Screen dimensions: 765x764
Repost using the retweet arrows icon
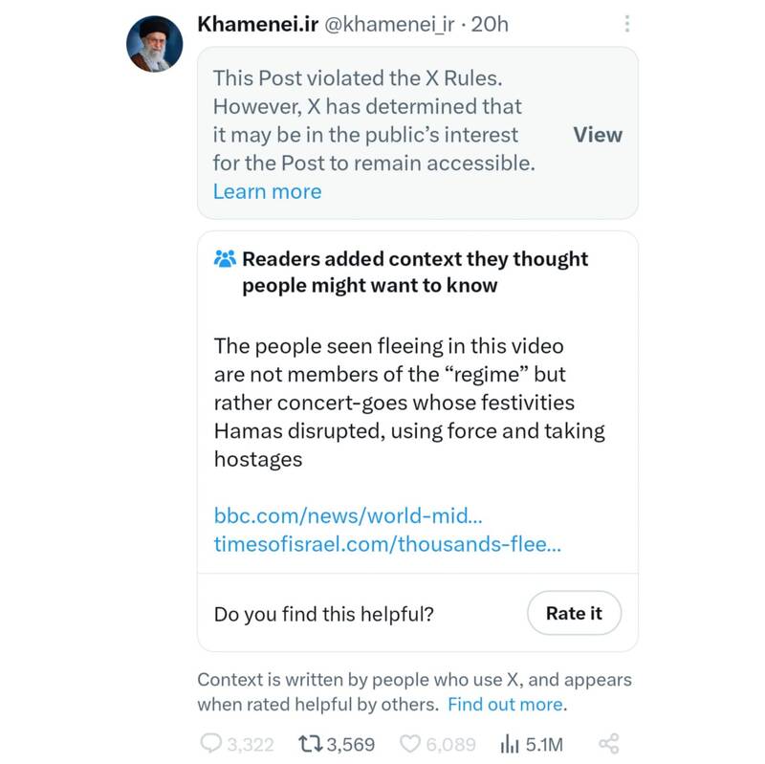point(311,743)
